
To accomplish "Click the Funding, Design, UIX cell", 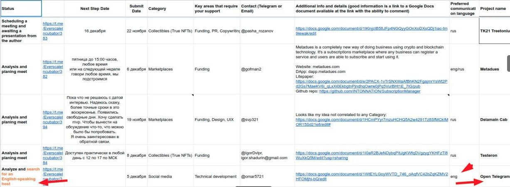I will (x=217, y=119).
